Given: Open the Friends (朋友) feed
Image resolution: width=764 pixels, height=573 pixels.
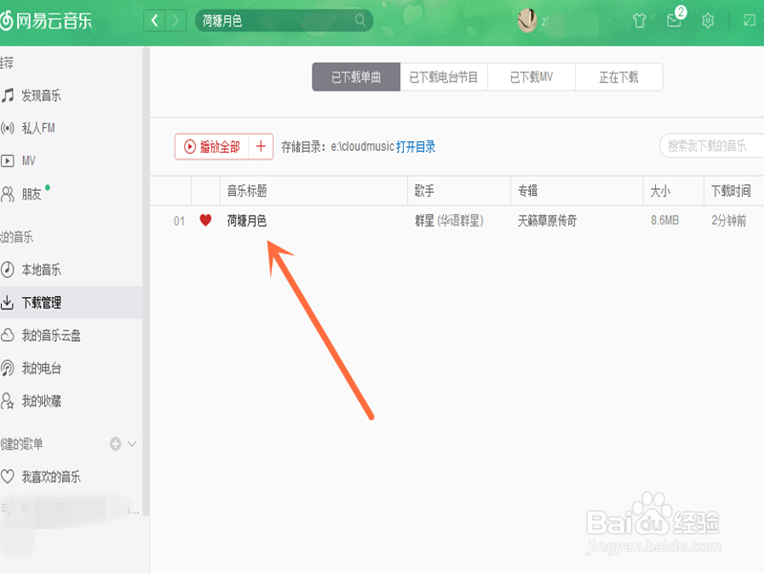Looking at the screenshot, I should 36,195.
